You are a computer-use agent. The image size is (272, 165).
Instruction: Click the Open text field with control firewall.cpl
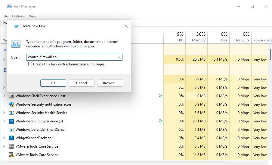tap(72, 57)
